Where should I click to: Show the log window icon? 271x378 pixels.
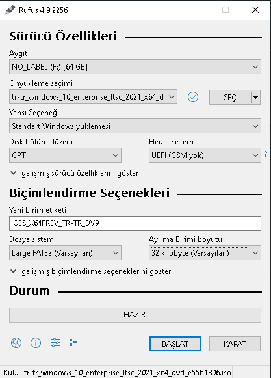click(x=75, y=343)
